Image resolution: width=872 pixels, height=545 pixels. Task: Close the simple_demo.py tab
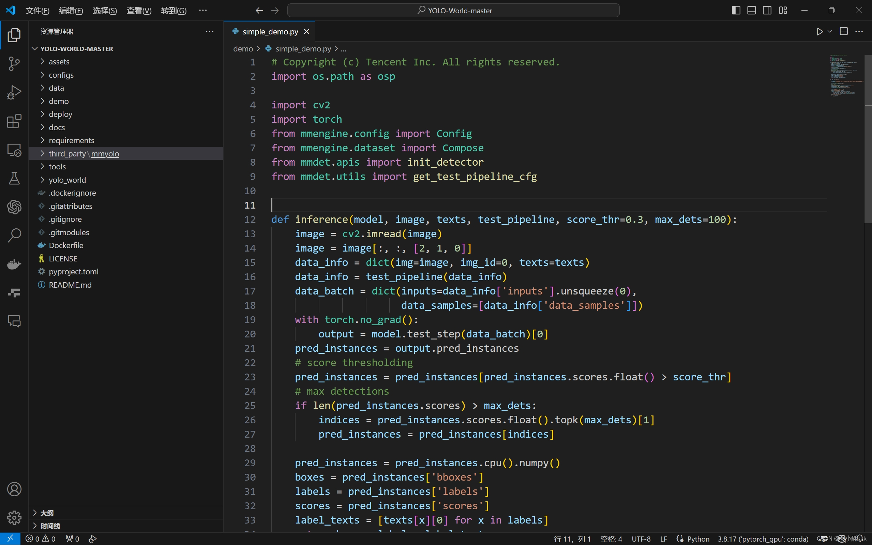(306, 32)
